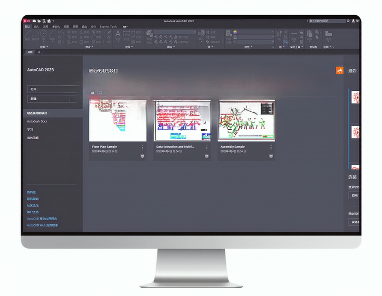This screenshot has width=382, height=296.
Task: Open the 输出 (Output) ribbon tab
Action: click(x=84, y=27)
